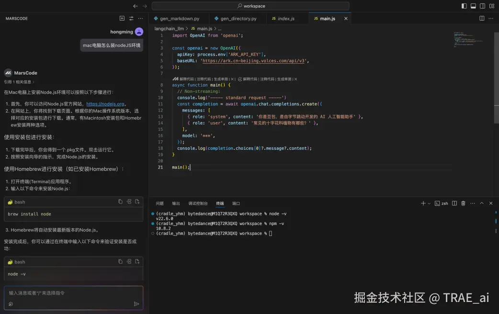
Task: Send the chat message
Action: click(x=136, y=304)
